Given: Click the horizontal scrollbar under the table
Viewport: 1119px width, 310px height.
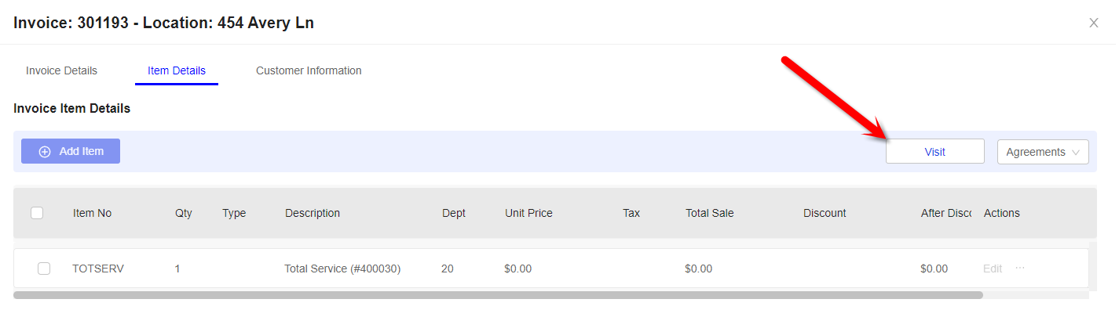Looking at the screenshot, I should click(498, 295).
